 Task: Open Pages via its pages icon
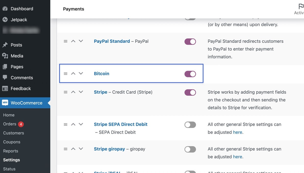[x=5, y=67]
